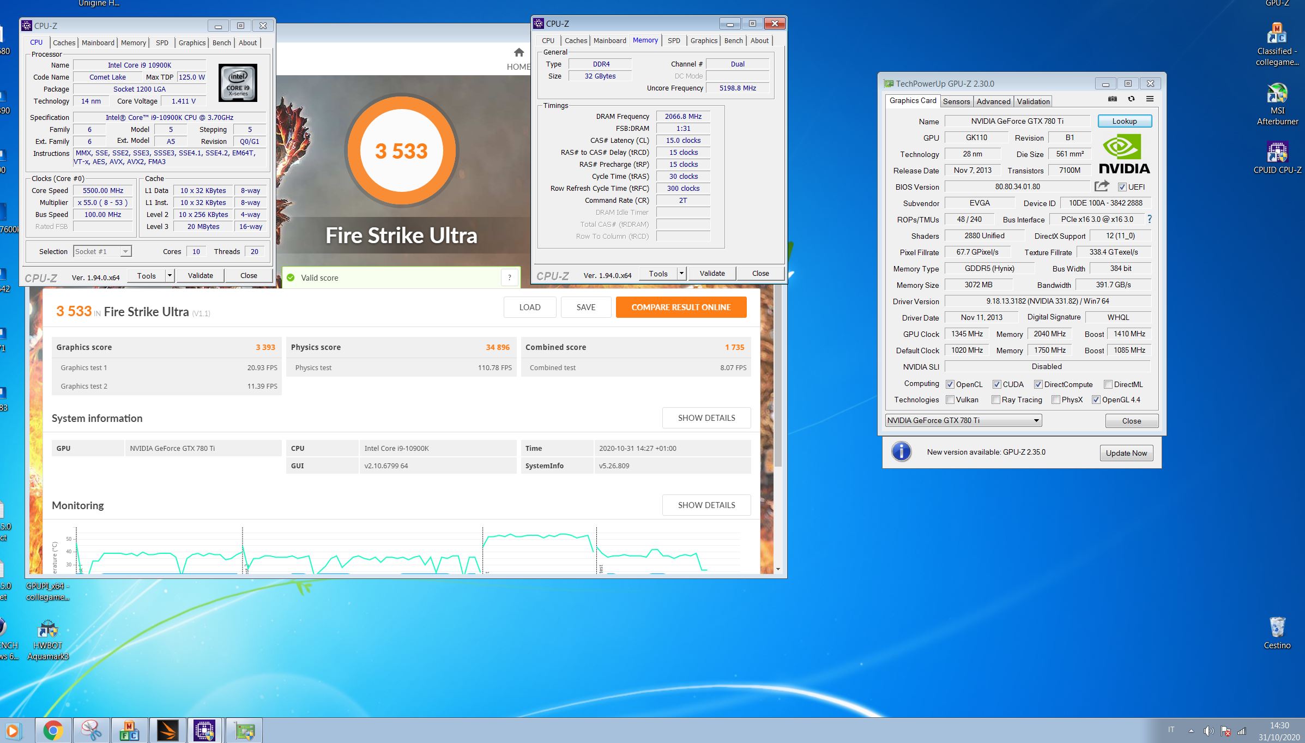The width and height of the screenshot is (1305, 743).
Task: Open the Tools dropdown arrow in Memory CPU-Z
Action: [x=681, y=273]
